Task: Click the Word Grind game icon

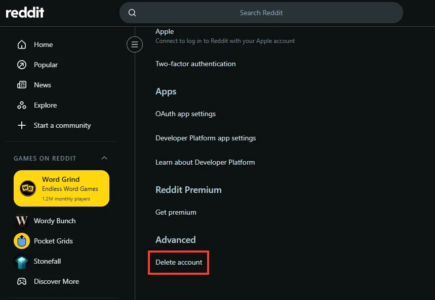Action: (28, 188)
